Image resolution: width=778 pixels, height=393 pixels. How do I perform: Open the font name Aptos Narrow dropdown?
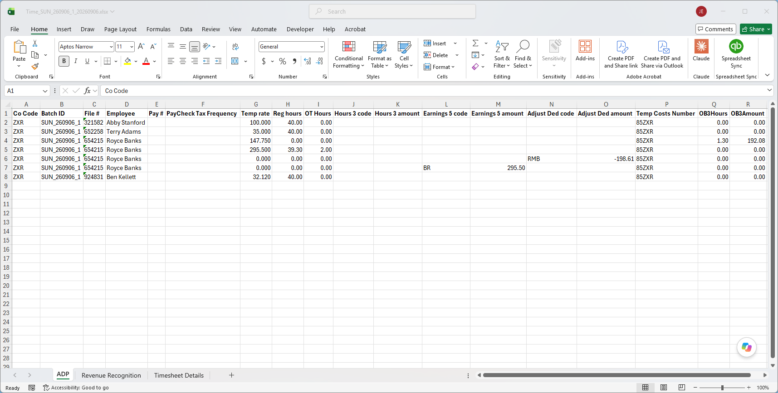tap(111, 47)
